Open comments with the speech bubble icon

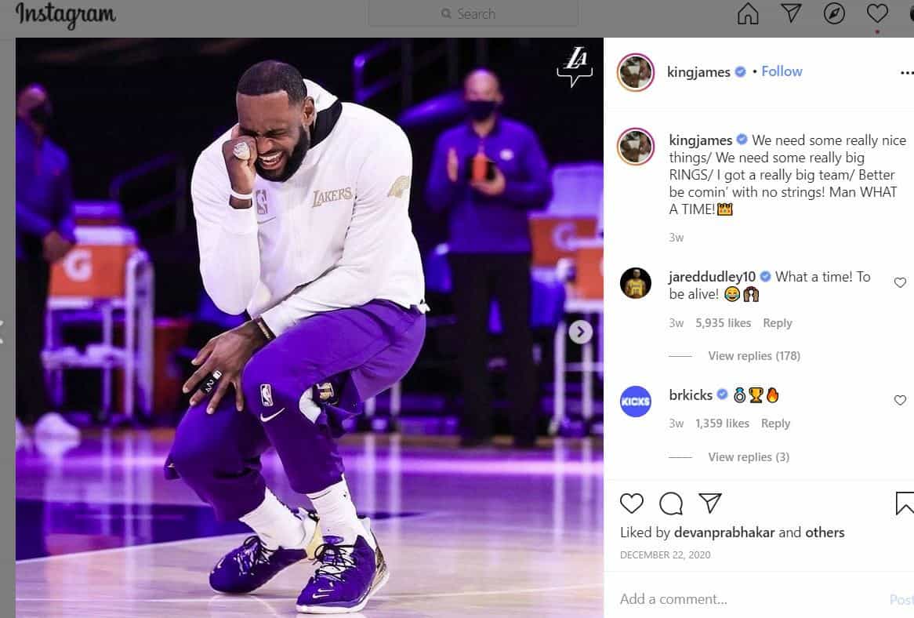click(x=671, y=503)
